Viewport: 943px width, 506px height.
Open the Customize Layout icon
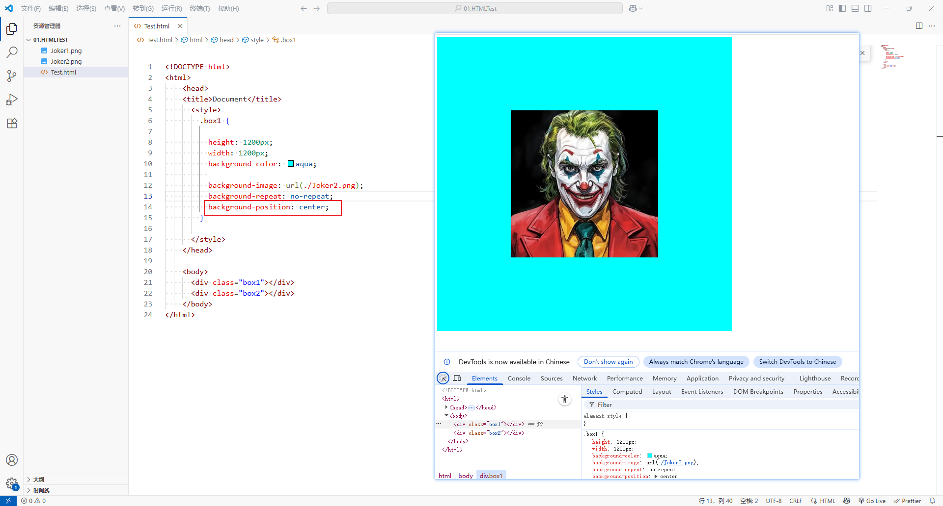[x=830, y=8]
